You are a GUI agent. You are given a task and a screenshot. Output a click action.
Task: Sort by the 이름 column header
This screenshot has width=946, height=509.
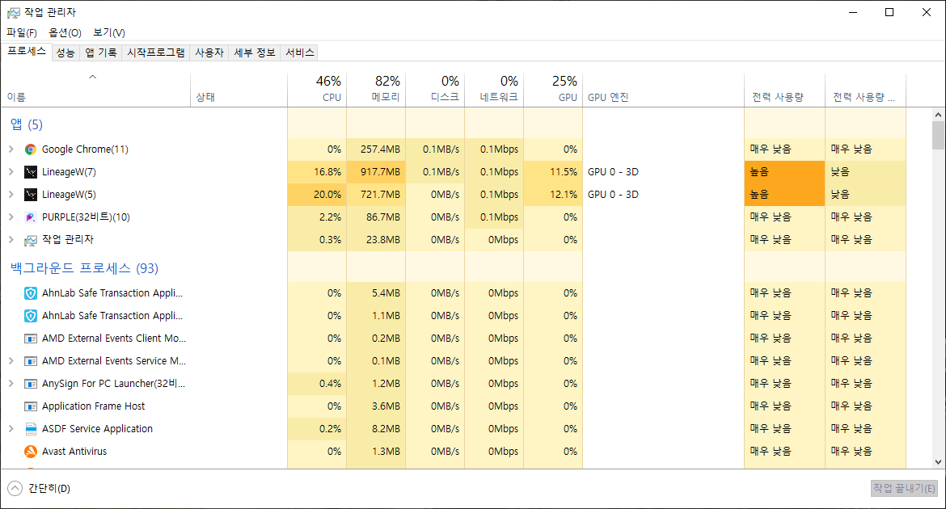tap(96, 89)
